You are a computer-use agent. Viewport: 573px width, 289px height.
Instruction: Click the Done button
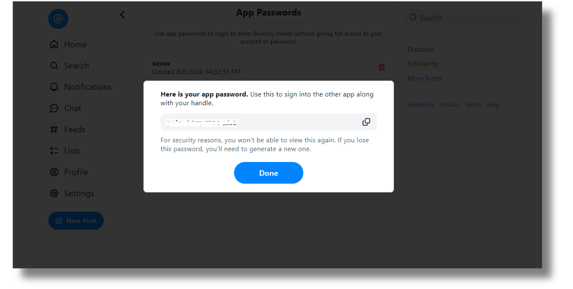click(268, 173)
